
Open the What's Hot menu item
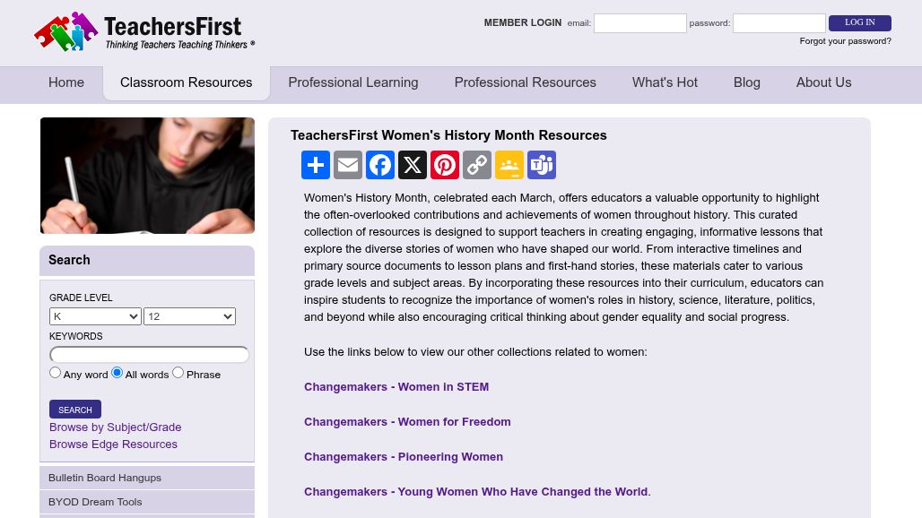tap(665, 82)
